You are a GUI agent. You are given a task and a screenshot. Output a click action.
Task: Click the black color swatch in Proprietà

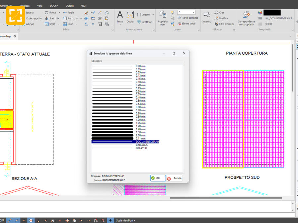coord(272,12)
